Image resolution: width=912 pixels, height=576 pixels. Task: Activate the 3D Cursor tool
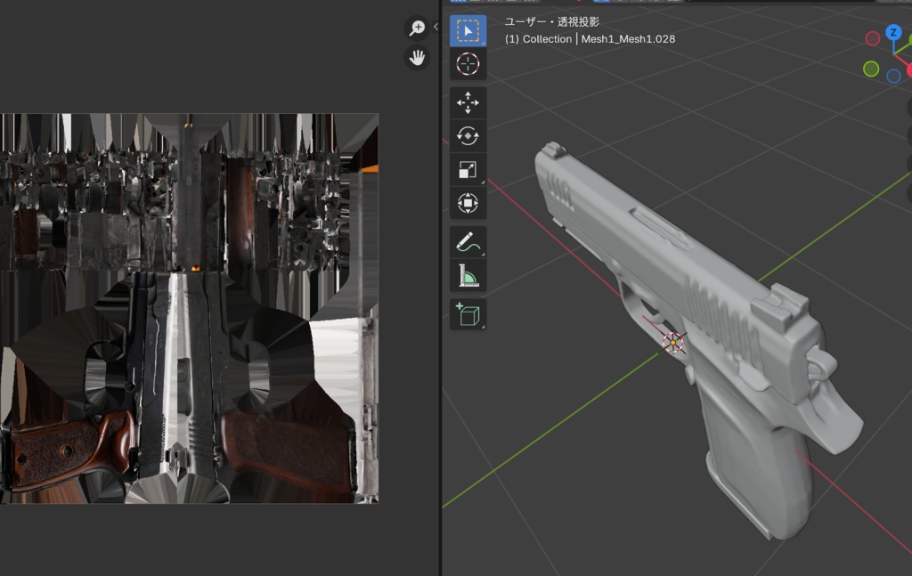[468, 64]
